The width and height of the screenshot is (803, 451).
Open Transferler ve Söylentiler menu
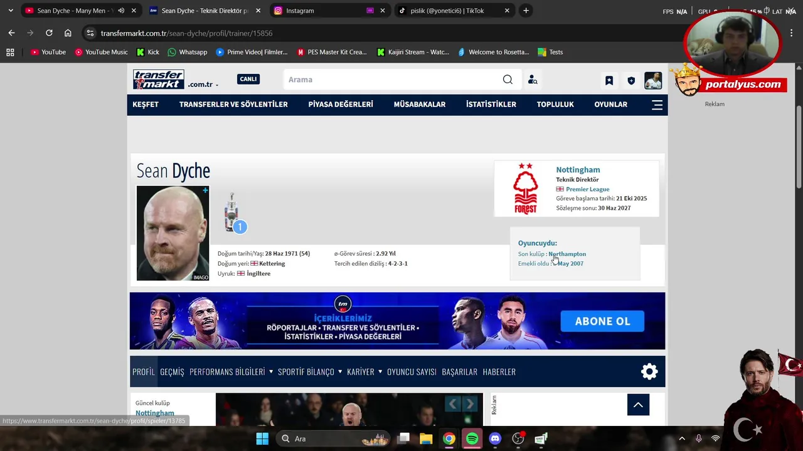coord(233,105)
